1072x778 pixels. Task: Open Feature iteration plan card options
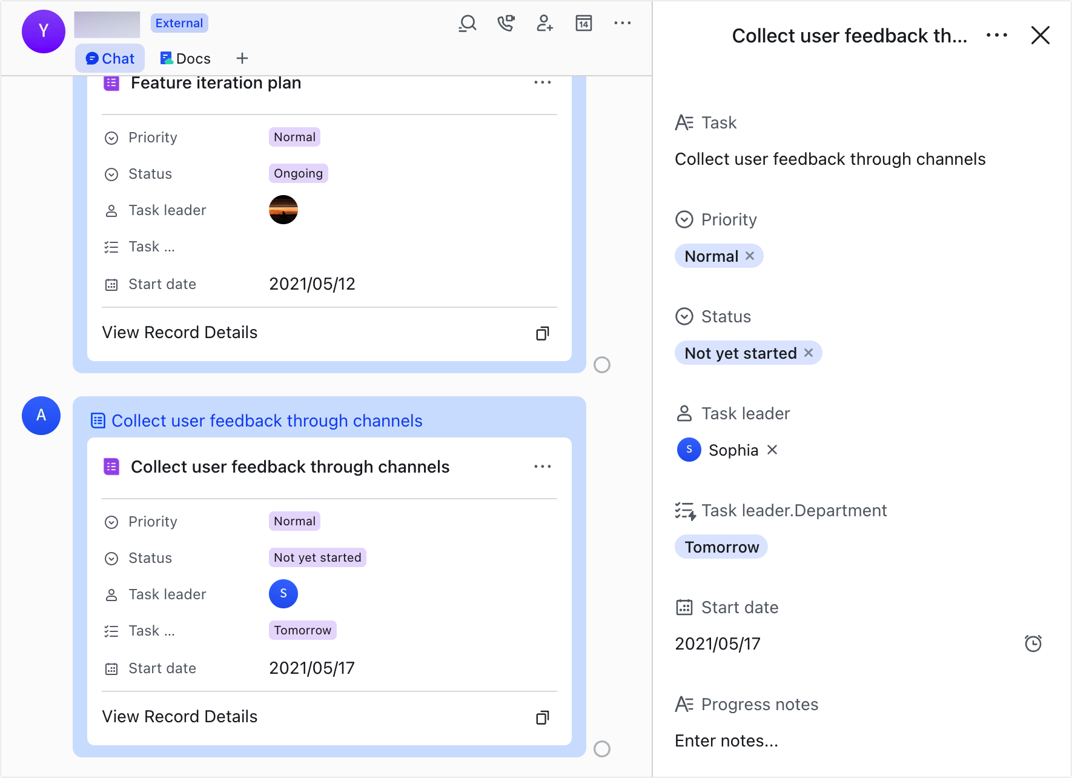[x=543, y=82]
